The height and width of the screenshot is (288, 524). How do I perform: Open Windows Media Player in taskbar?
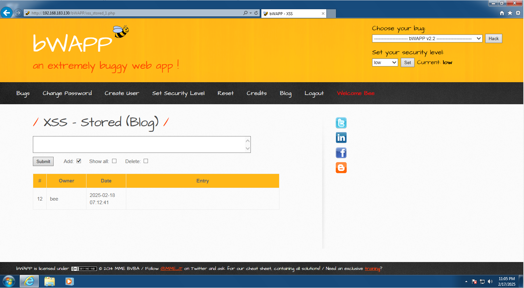69,281
